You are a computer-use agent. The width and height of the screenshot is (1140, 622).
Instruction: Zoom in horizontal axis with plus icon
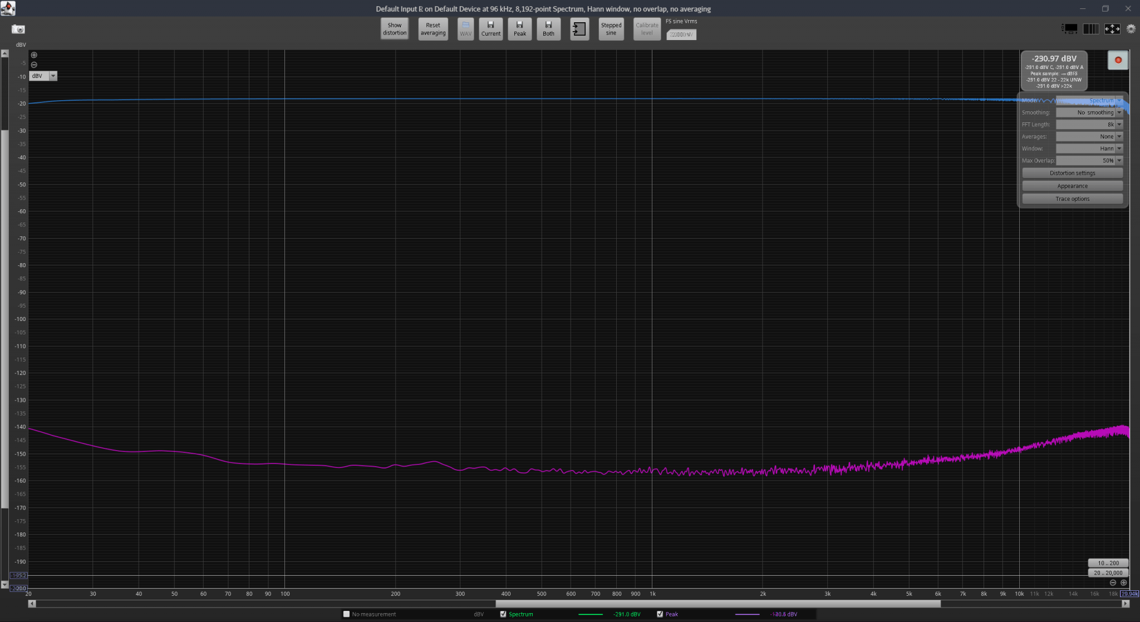1123,582
